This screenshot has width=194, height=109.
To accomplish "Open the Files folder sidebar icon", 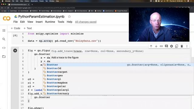I will coord(4,57).
